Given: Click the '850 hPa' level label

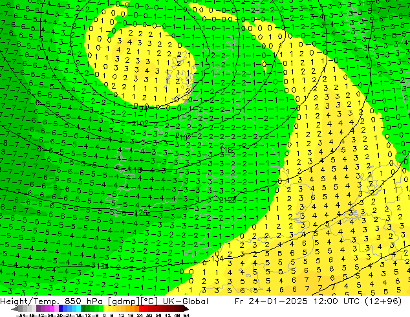Looking at the screenshot, I should (85, 301).
